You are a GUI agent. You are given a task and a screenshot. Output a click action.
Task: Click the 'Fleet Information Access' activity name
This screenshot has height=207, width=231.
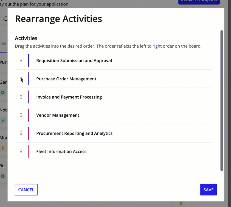(61, 152)
